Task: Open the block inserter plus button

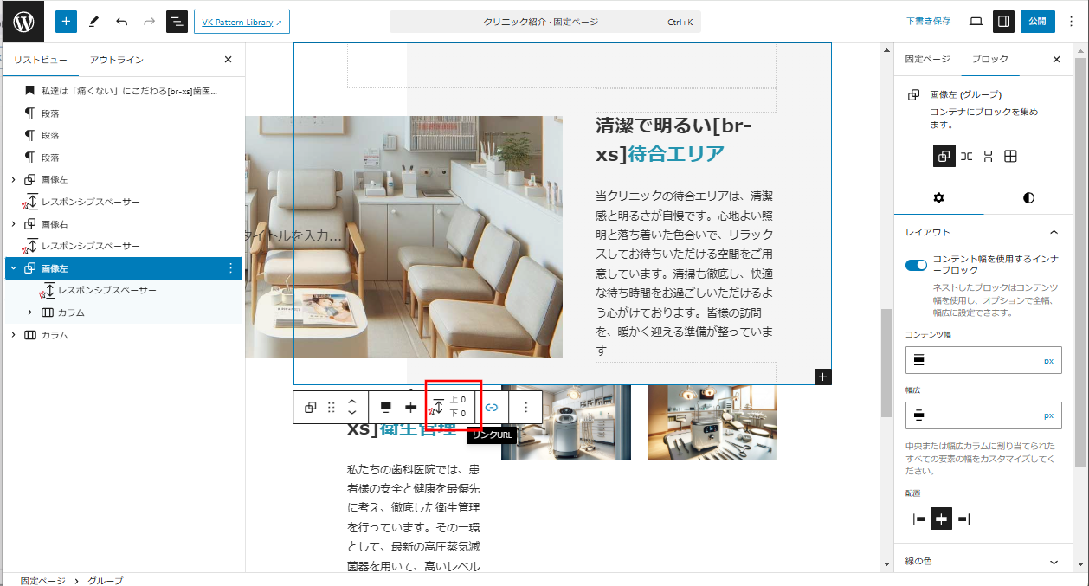Action: [x=66, y=22]
